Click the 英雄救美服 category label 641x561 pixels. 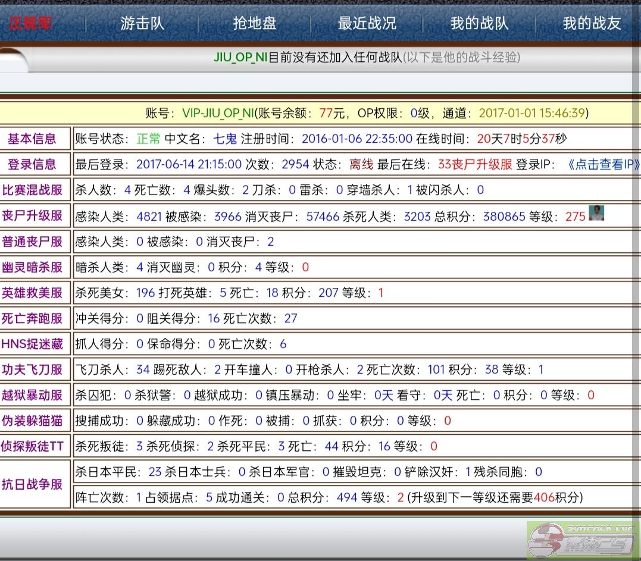[x=32, y=293]
